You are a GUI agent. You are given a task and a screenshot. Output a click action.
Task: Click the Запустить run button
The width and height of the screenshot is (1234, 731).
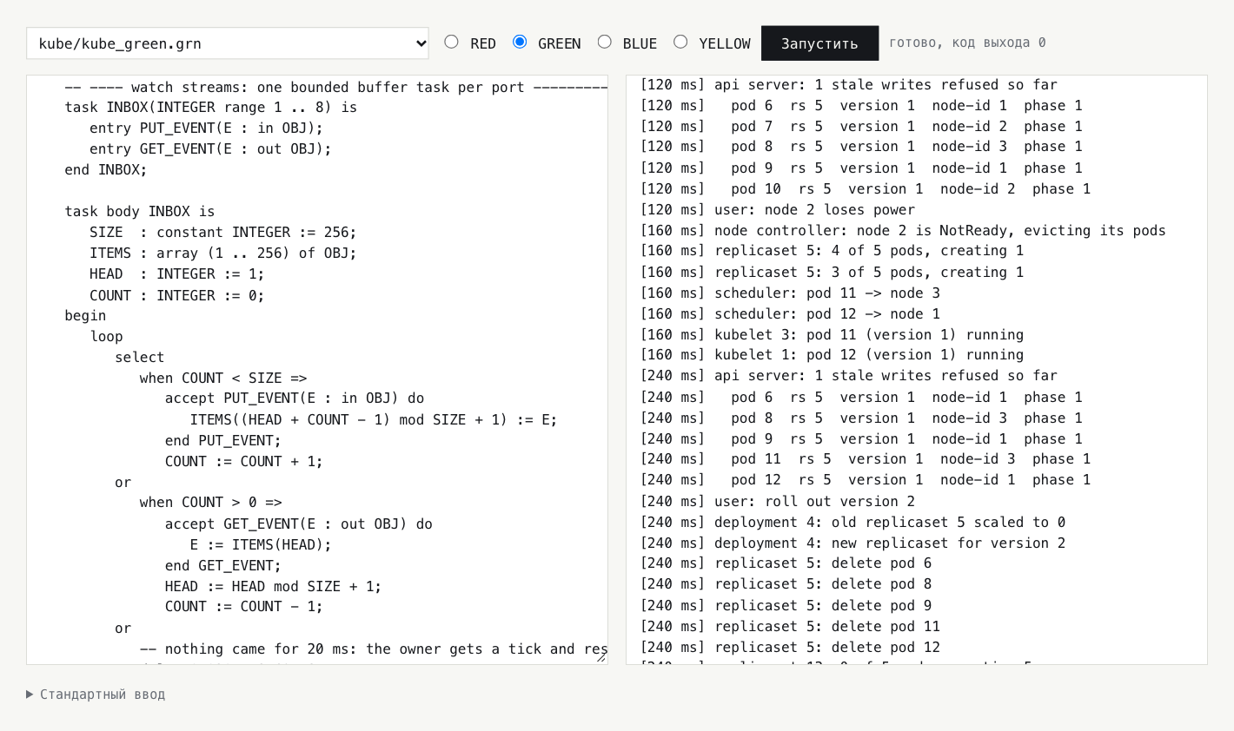(x=819, y=43)
